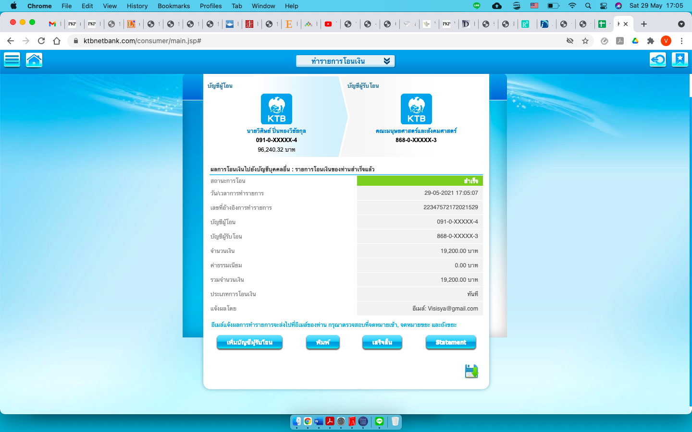View site information lock icon
Screen dimensions: 692x432
coord(75,41)
